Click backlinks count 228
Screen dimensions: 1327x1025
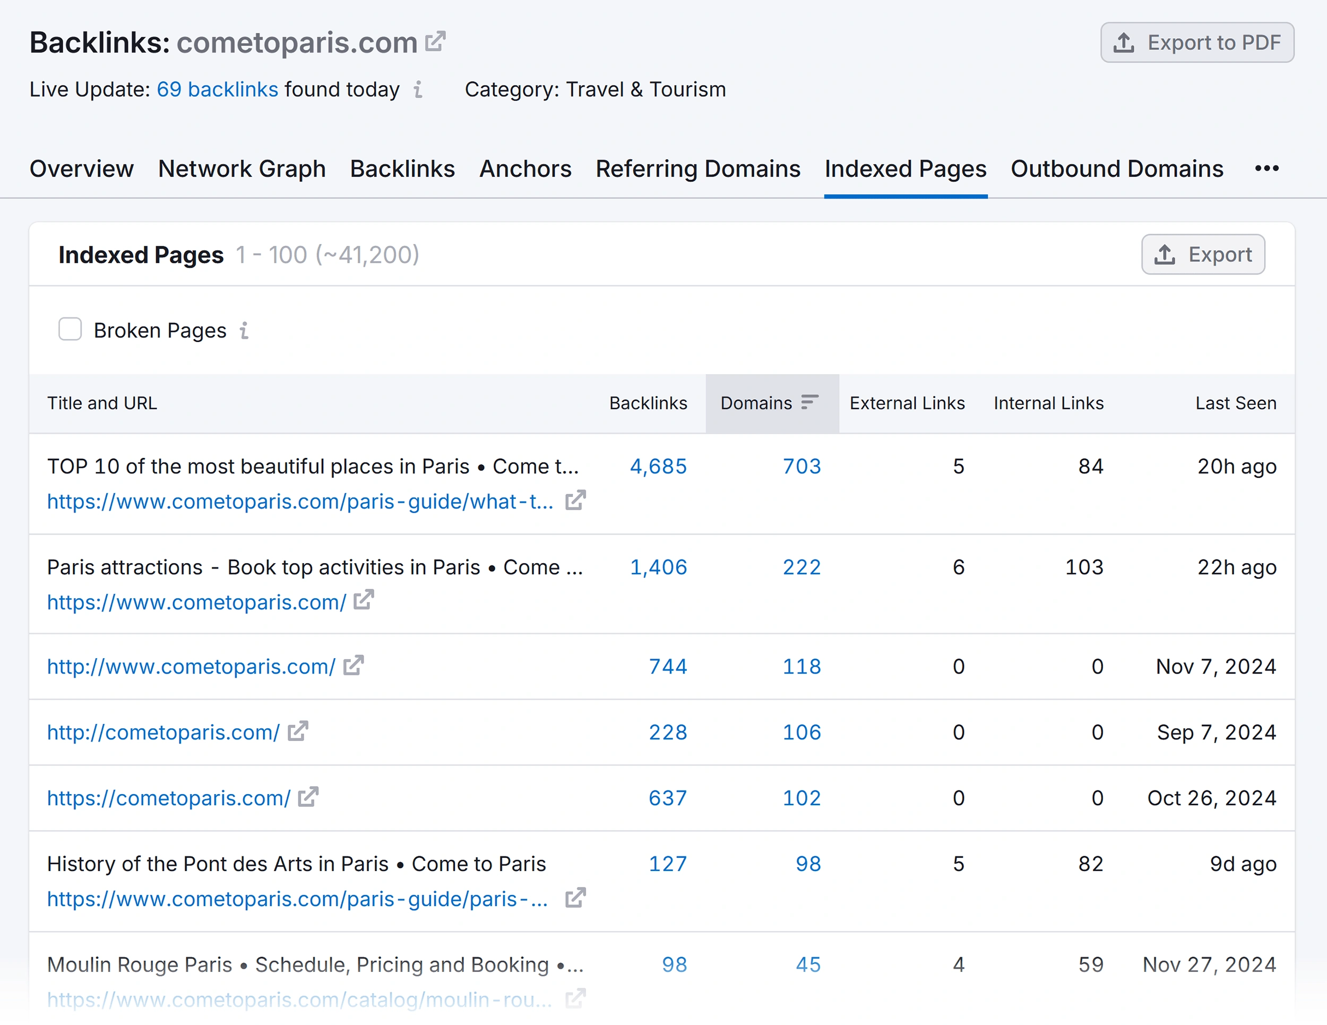(x=668, y=732)
